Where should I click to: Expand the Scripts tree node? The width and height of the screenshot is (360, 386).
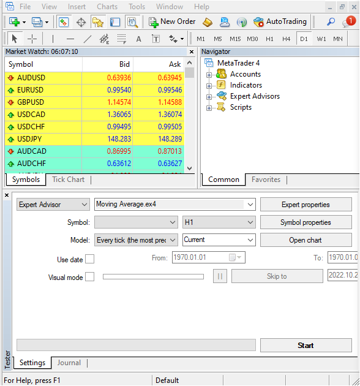click(x=209, y=108)
